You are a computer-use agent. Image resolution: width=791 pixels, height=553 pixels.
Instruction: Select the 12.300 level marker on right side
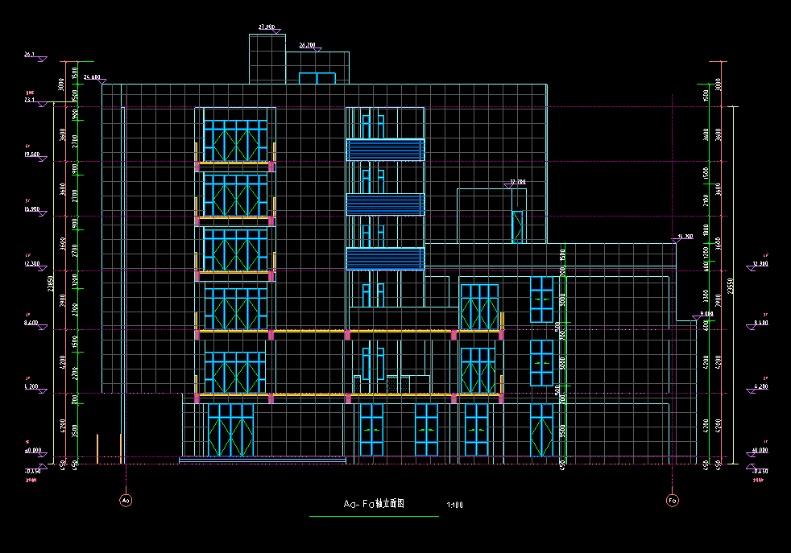point(760,264)
